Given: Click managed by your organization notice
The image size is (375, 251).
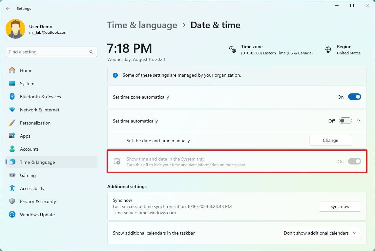Looking at the screenshot, I should (x=237, y=75).
